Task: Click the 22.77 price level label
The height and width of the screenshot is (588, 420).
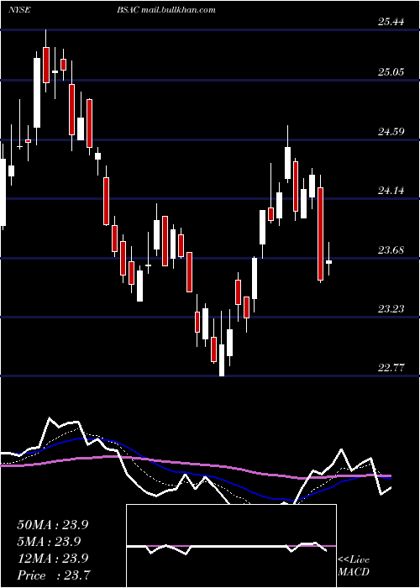Action: (x=391, y=368)
